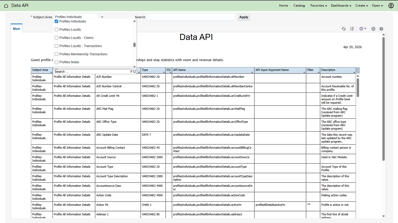398x223 pixels.
Task: Click the refresh icon in the toolbar
Action: pyautogui.click(x=344, y=29)
